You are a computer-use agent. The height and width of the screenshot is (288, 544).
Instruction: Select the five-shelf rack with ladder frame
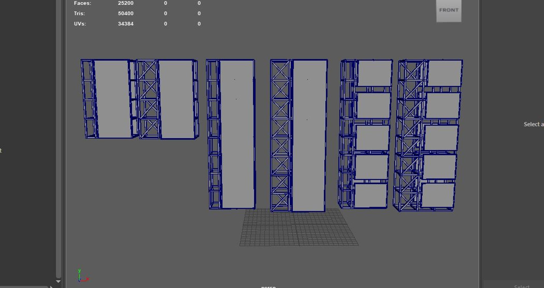pos(365,134)
